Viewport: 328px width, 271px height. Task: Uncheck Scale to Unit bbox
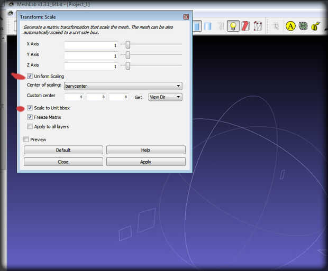[30, 108]
